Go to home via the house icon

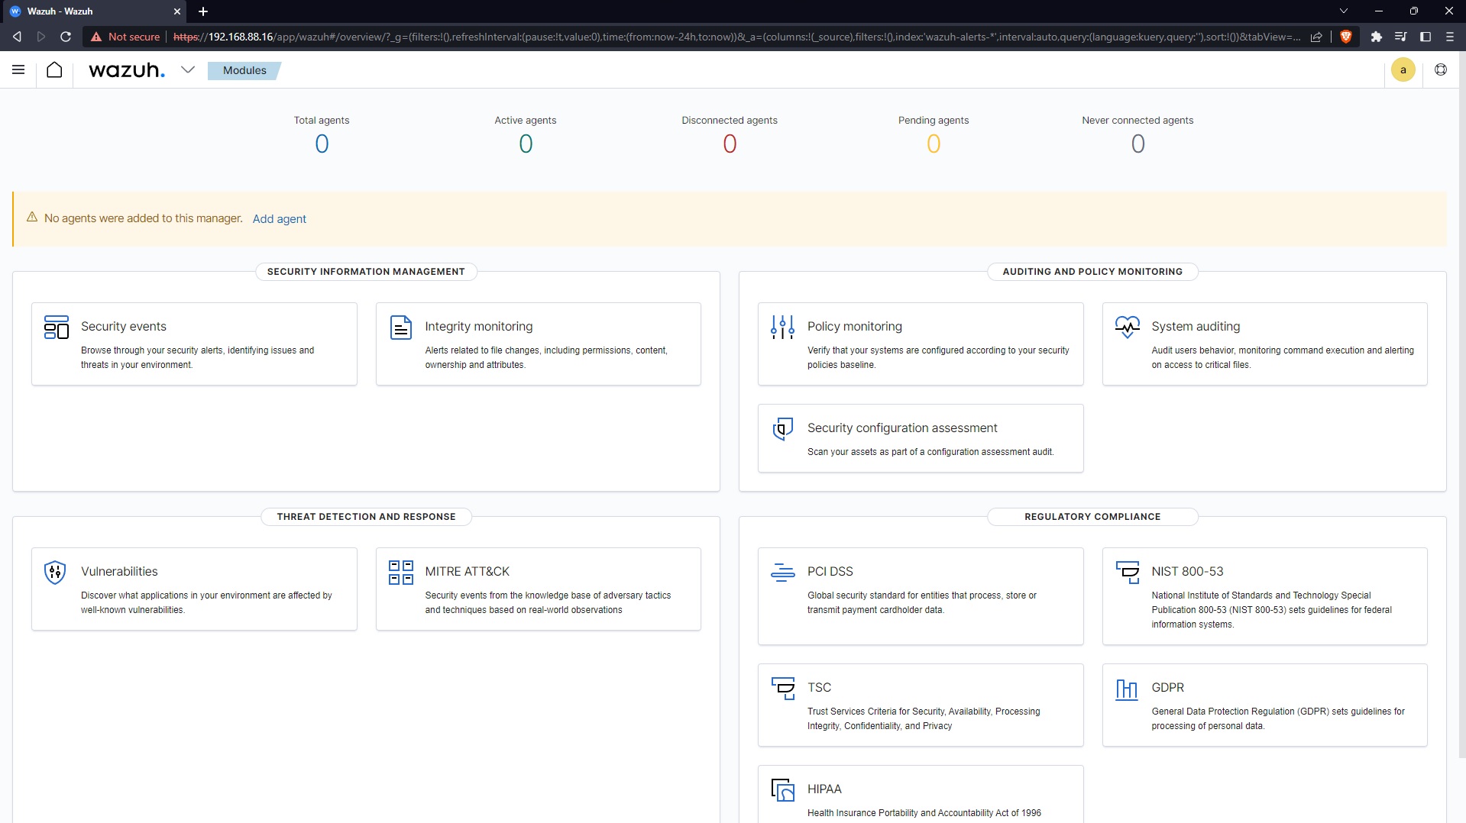(54, 69)
